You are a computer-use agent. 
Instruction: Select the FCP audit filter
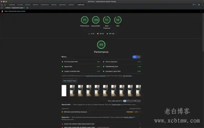point(128,101)
